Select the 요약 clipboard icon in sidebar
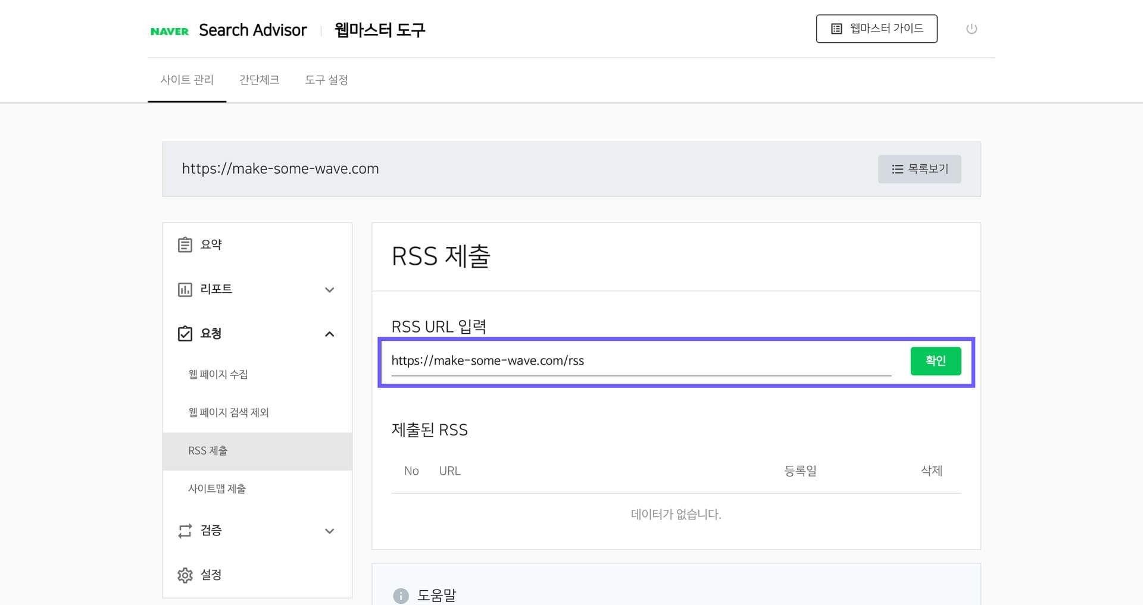 pyautogui.click(x=185, y=244)
